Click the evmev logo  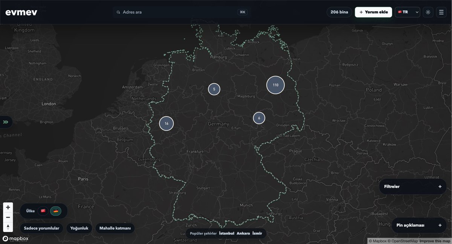point(21,12)
